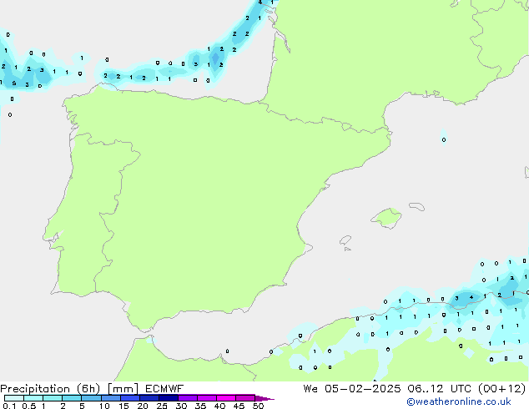The width and height of the screenshot is (529, 409).
Task: Pick the legend swatch between 0.1 and 0.5
Action: pos(14,398)
